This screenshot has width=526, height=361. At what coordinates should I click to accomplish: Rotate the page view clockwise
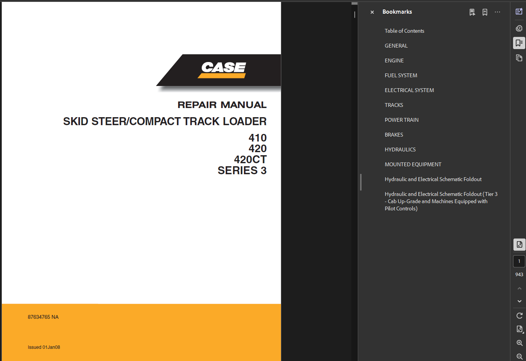pos(520,316)
